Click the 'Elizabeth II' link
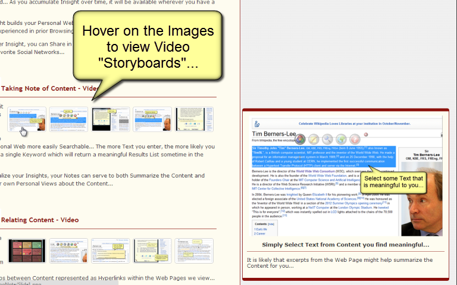 pos(320,195)
